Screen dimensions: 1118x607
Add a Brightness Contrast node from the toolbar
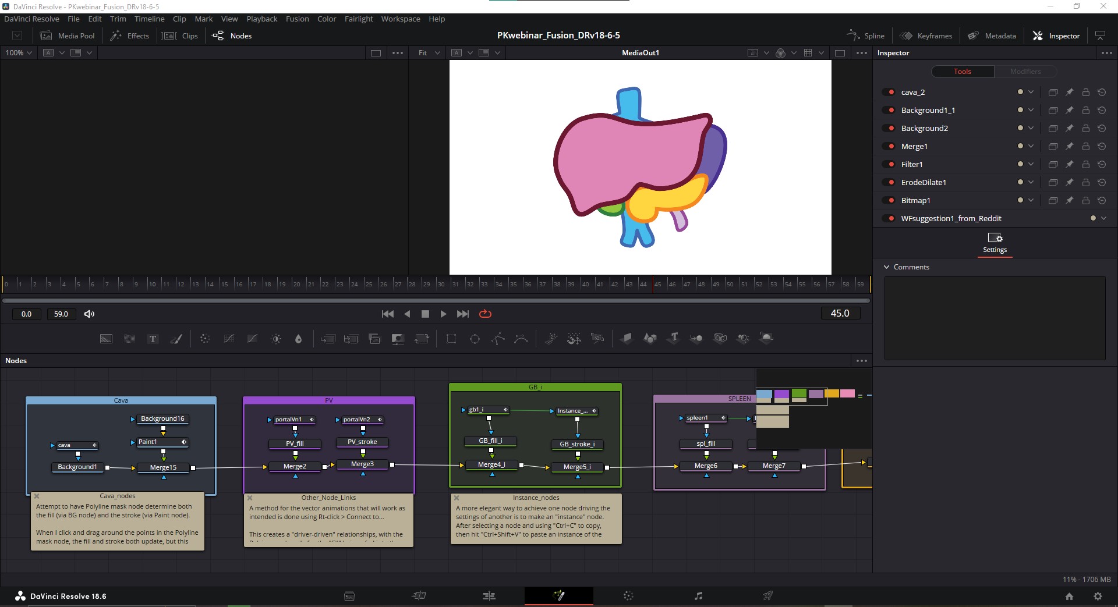[276, 339]
